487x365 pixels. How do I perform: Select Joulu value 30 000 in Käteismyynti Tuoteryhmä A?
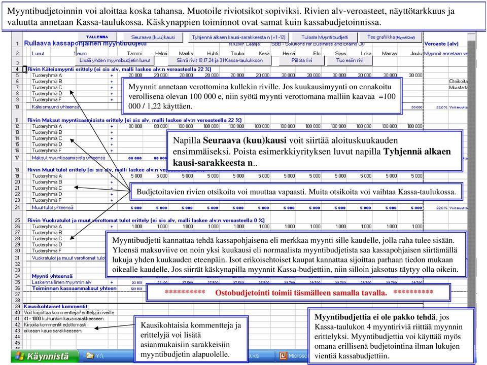click(x=415, y=75)
